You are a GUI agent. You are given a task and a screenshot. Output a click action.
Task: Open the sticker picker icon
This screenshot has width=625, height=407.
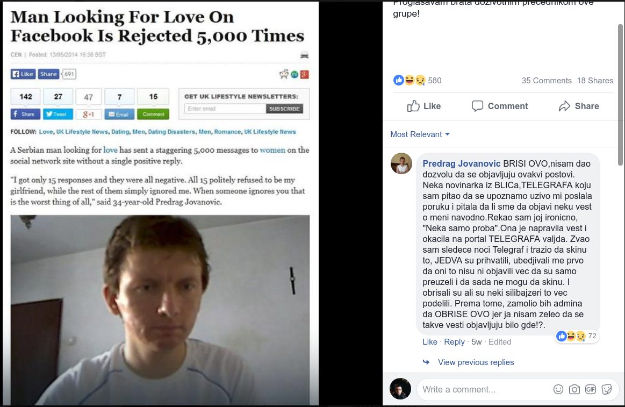[607, 389]
